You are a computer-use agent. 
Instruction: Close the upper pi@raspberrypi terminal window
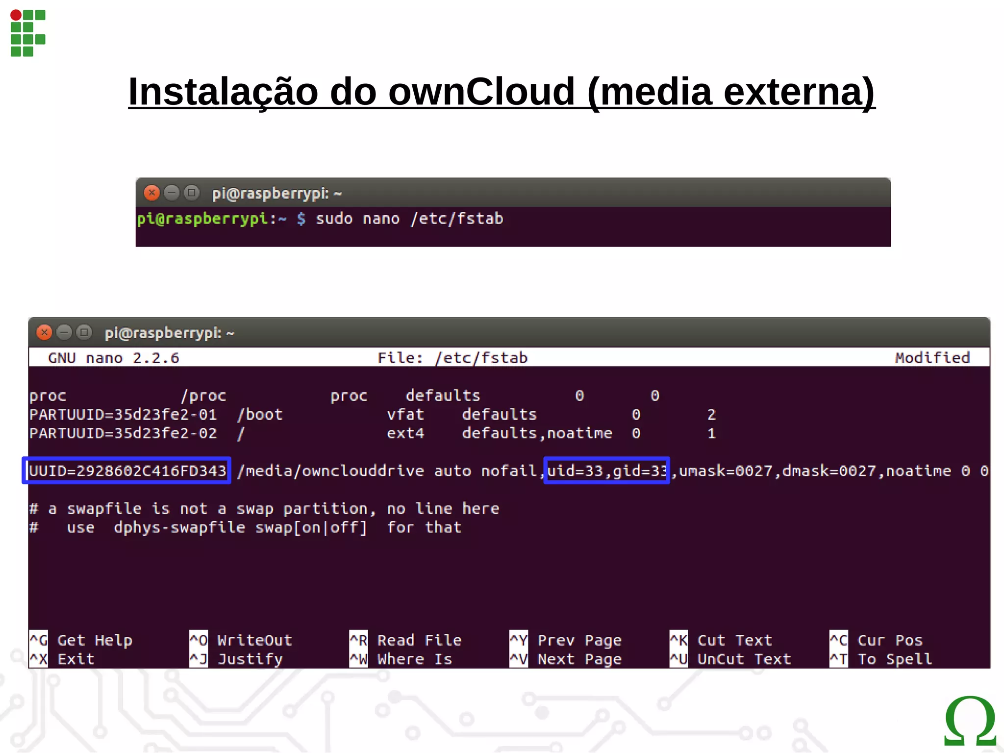tap(151, 193)
